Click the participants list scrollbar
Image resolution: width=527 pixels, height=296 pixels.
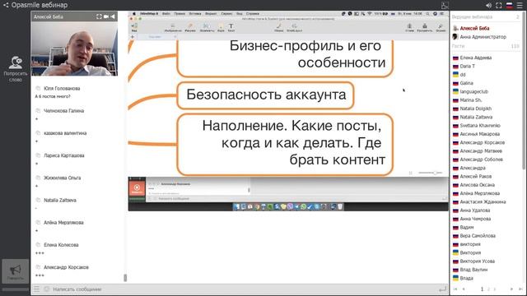(523, 90)
